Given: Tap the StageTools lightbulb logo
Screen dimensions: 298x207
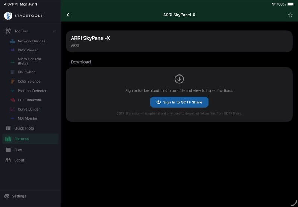Looking at the screenshot, I should point(8,16).
